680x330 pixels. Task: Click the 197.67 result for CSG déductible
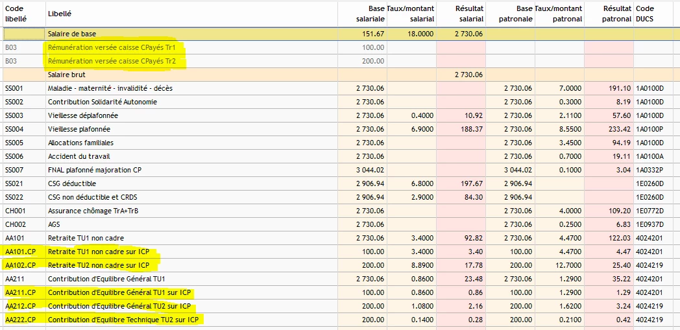pyautogui.click(x=472, y=183)
